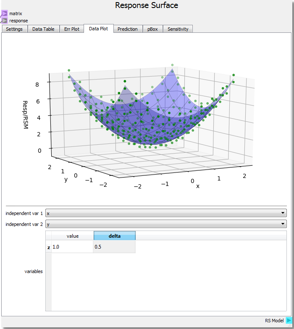
Task: Show the Sensitivity tab
Action: click(178, 29)
